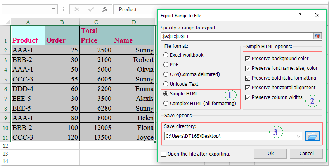Enable Open the file after exporting
This screenshot has height=166, width=329.
point(164,154)
